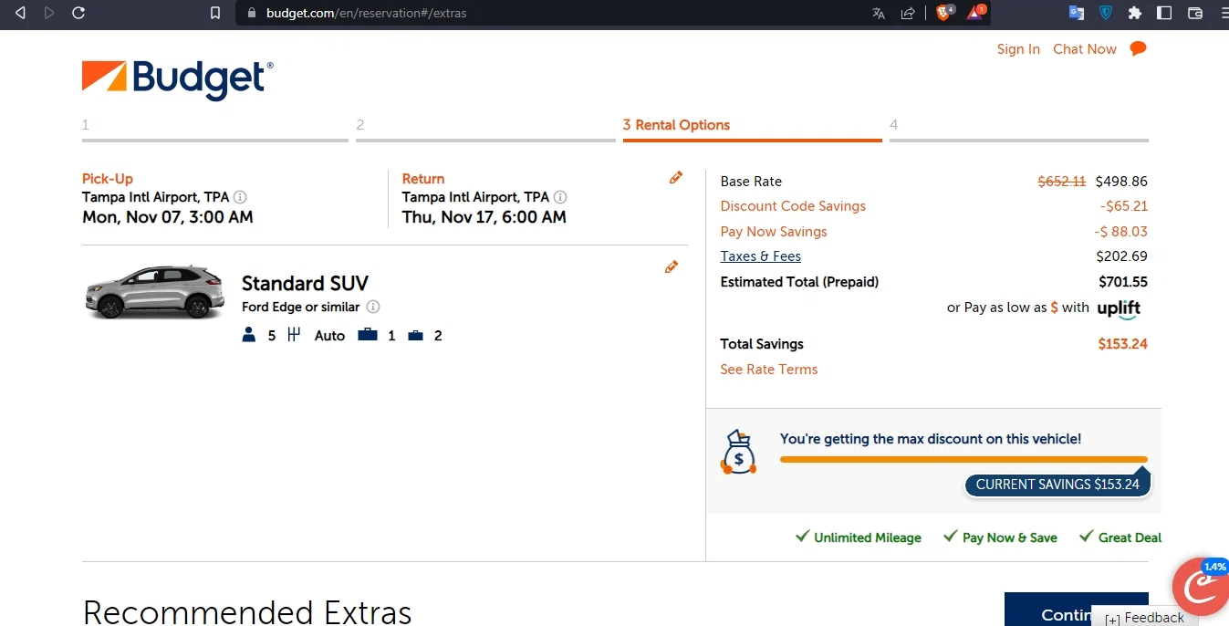The width and height of the screenshot is (1229, 626).
Task: Open the browser main menu
Action: pyautogui.click(x=1223, y=13)
